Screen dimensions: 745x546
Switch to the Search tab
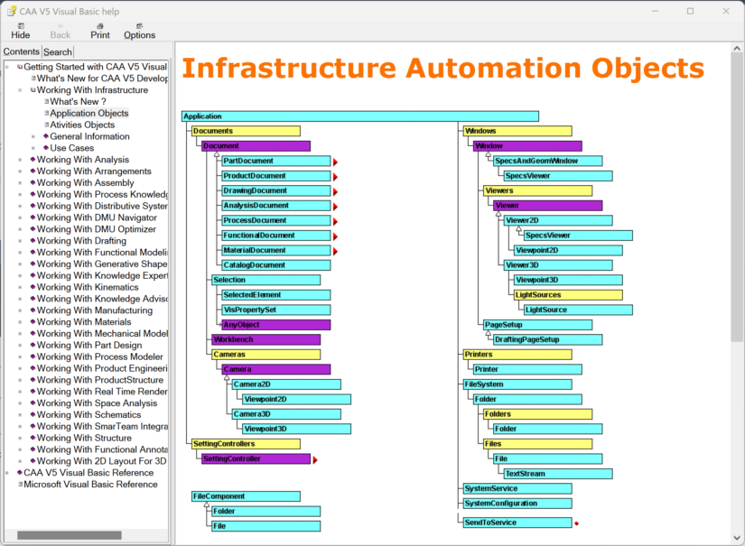tap(58, 51)
